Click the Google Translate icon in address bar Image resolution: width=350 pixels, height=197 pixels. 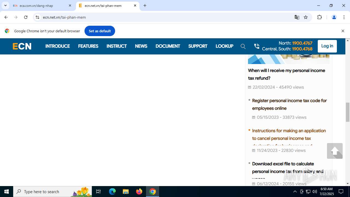coord(297,17)
